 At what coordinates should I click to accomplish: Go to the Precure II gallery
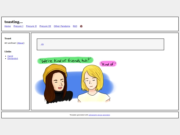[x=31, y=26]
